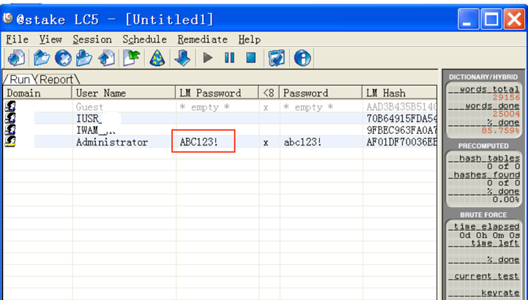528x300 pixels.
Task: Launch the wizard hat icon
Action: point(157,59)
